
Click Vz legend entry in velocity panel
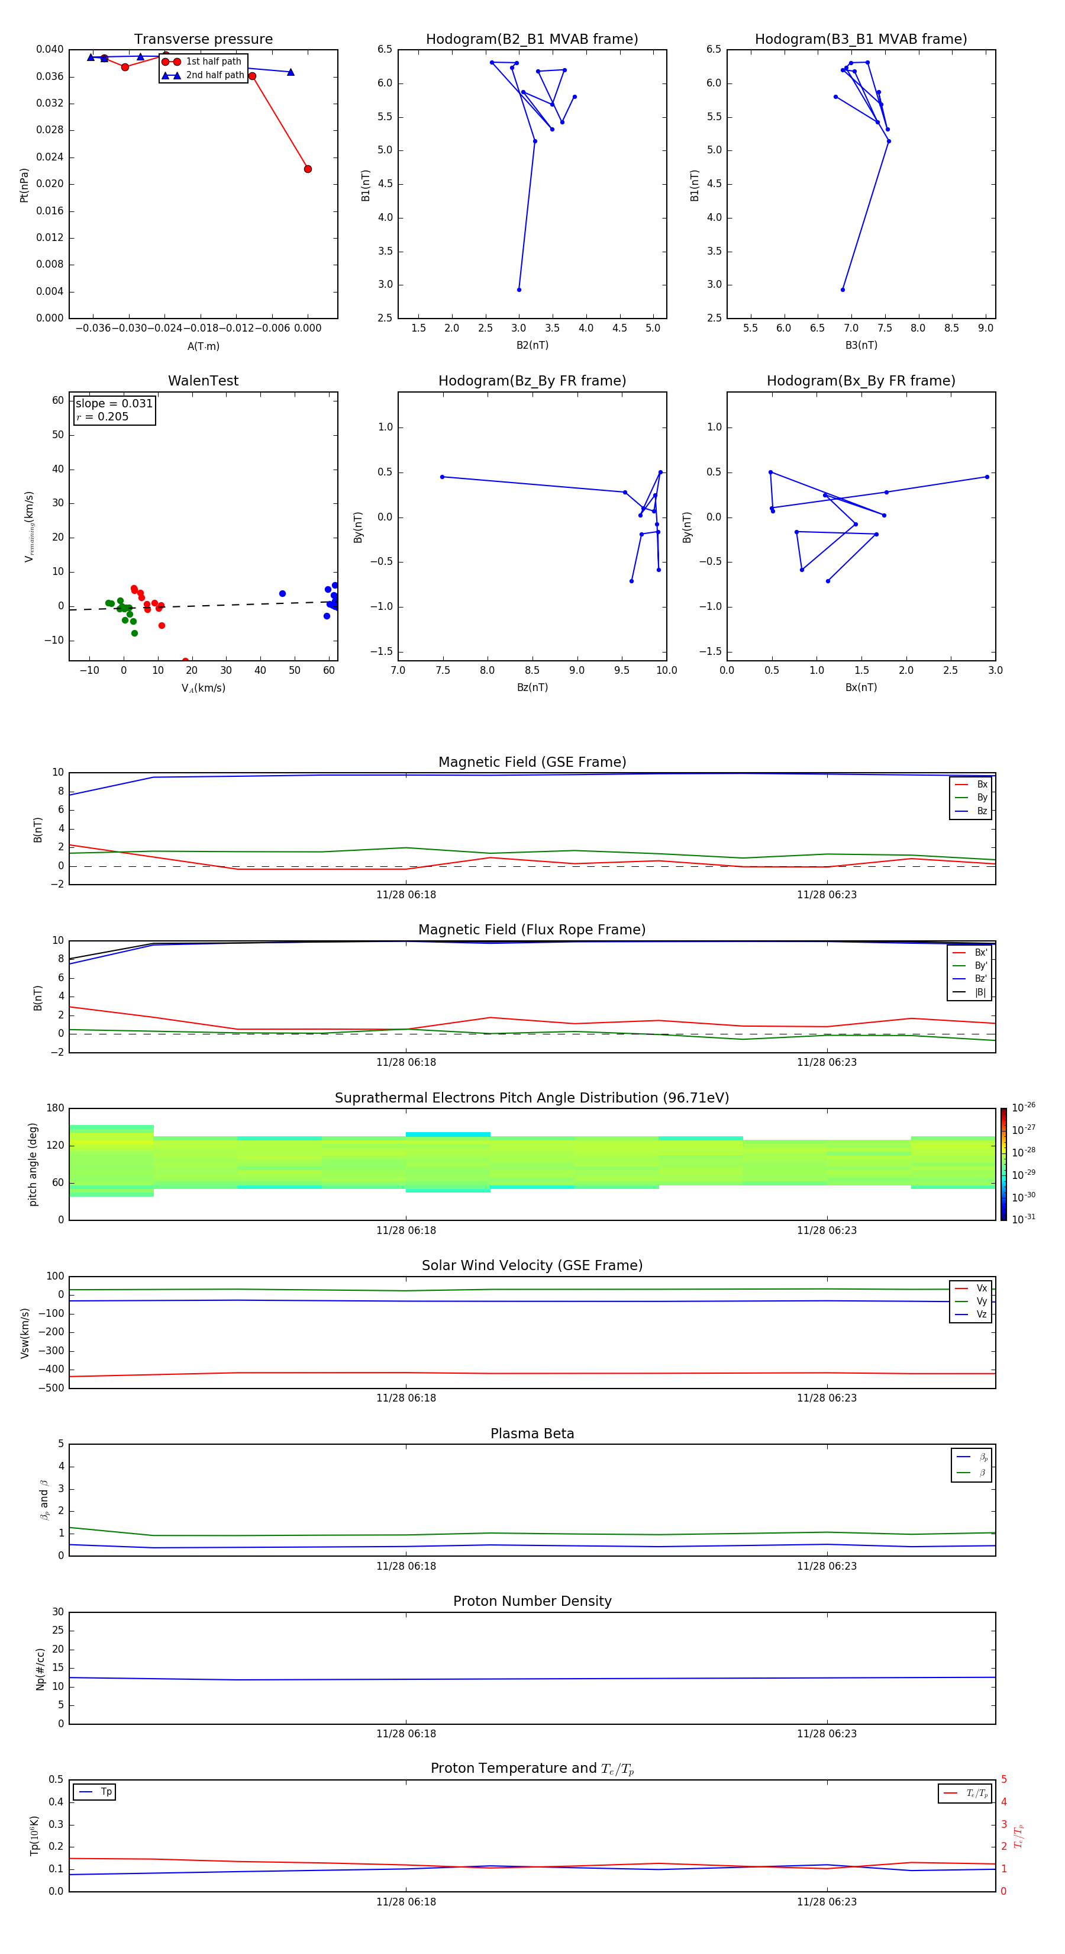point(971,1315)
